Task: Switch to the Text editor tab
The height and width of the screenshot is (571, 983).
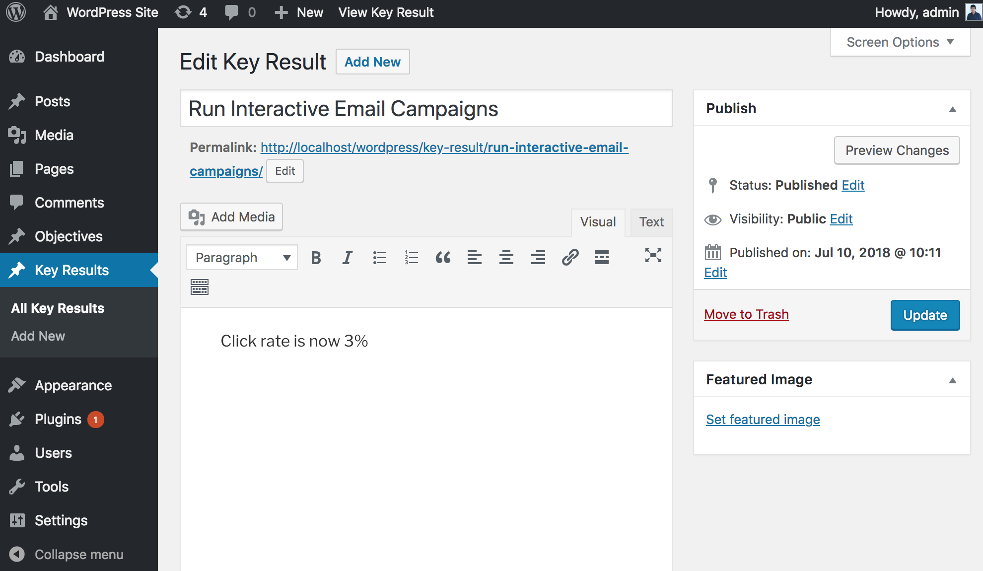Action: 651,222
